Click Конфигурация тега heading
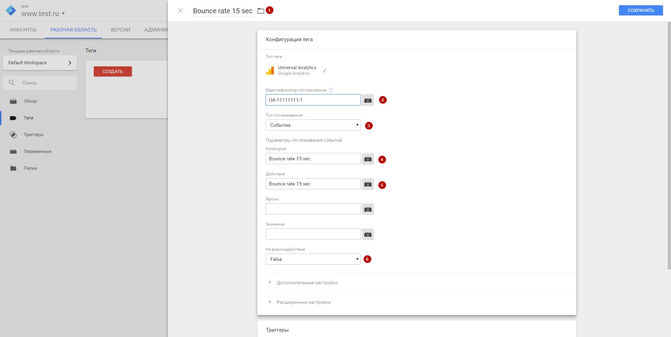This screenshot has height=337, width=671. click(289, 39)
